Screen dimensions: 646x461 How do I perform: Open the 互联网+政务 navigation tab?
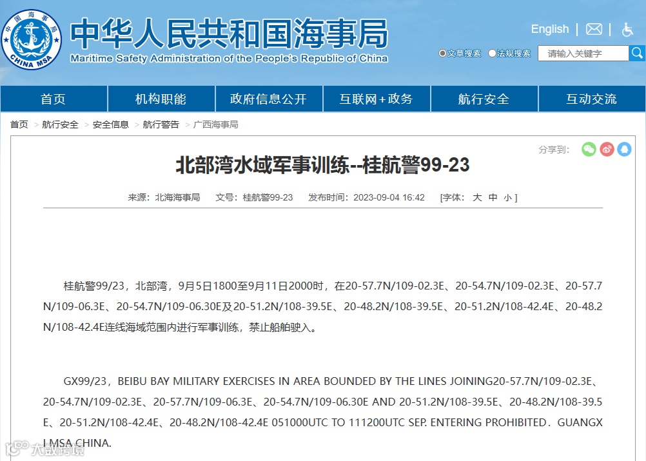coord(377,99)
